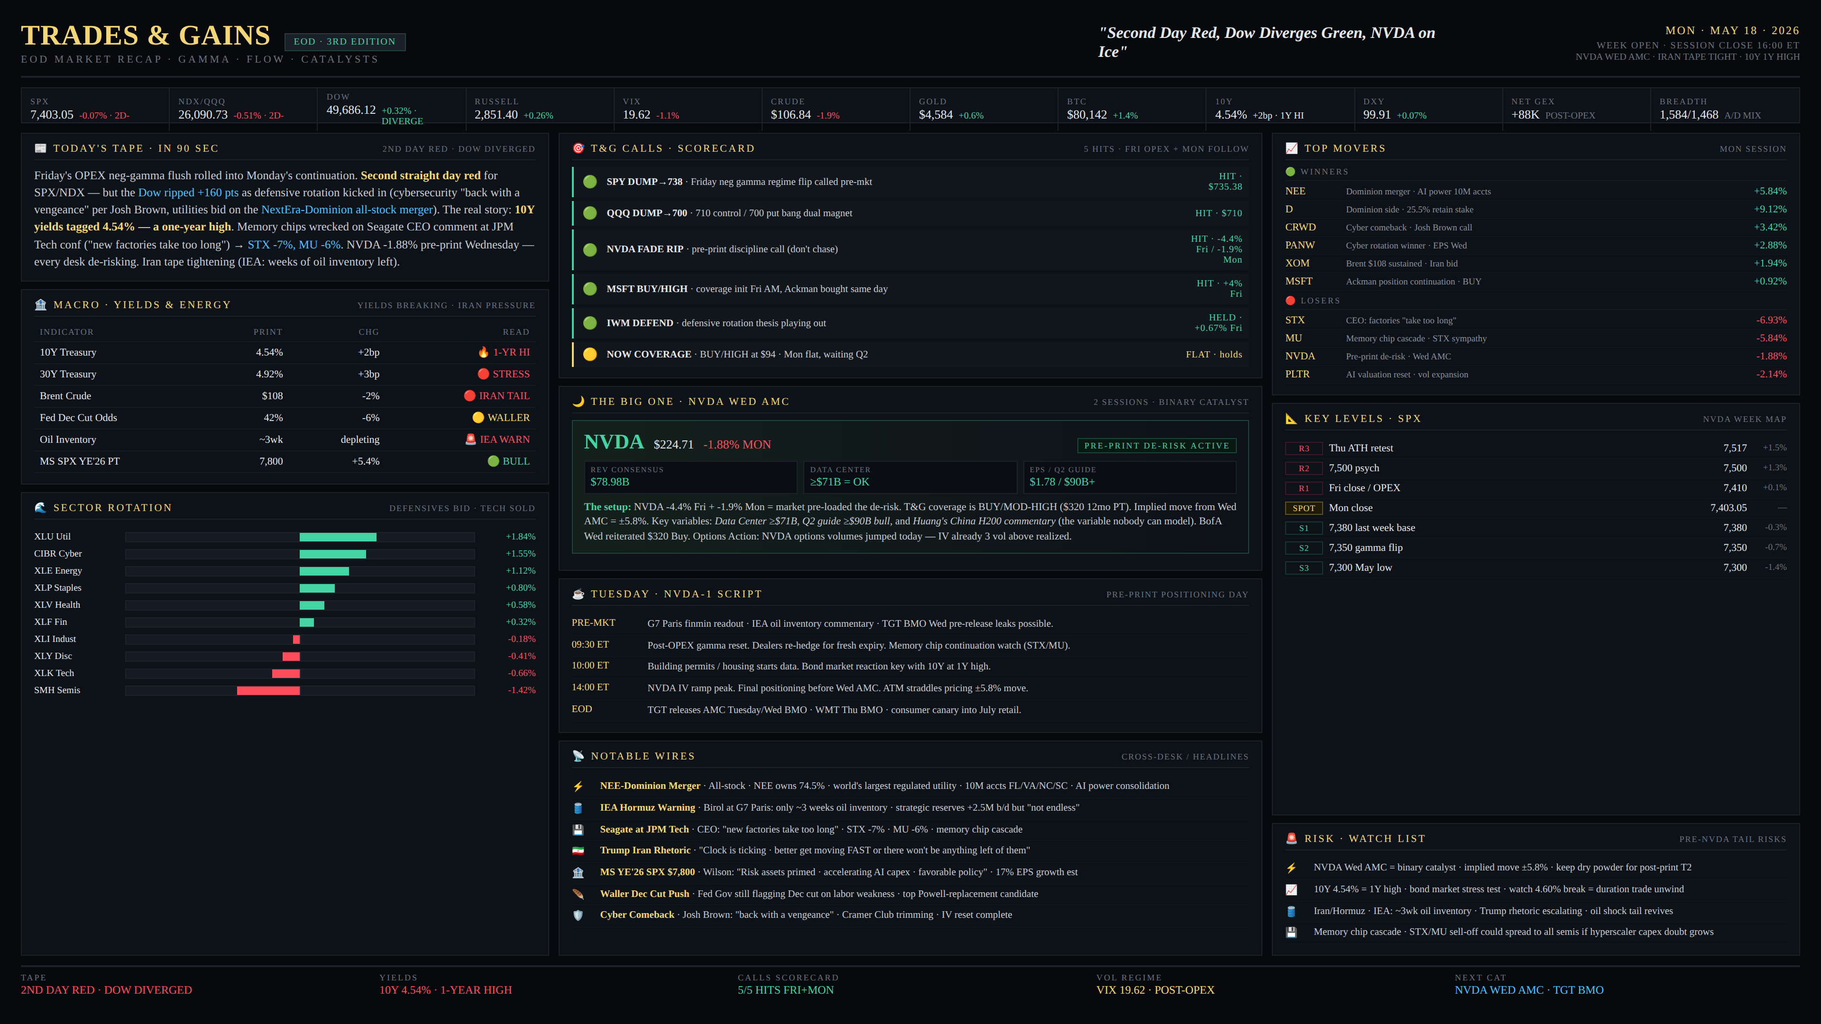Click the satellite dish icon beside Notable Wires

click(578, 756)
